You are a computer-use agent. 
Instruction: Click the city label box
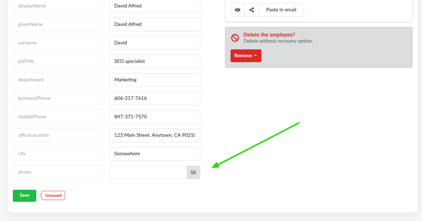(59, 154)
